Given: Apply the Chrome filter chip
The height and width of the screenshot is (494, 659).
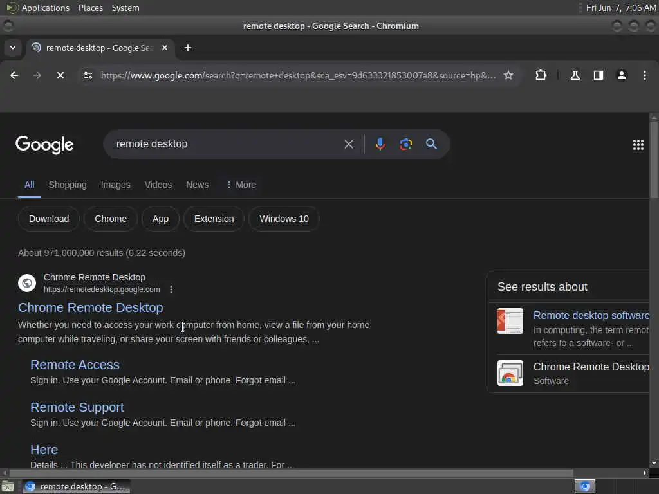Looking at the screenshot, I should pyautogui.click(x=111, y=219).
